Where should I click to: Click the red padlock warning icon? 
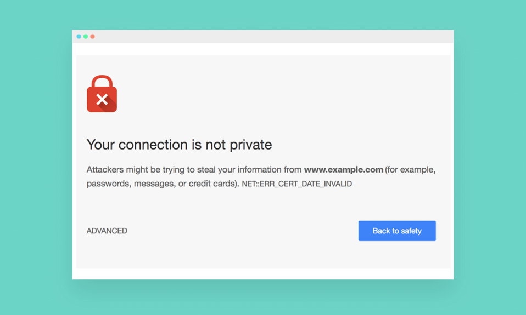coord(102,94)
